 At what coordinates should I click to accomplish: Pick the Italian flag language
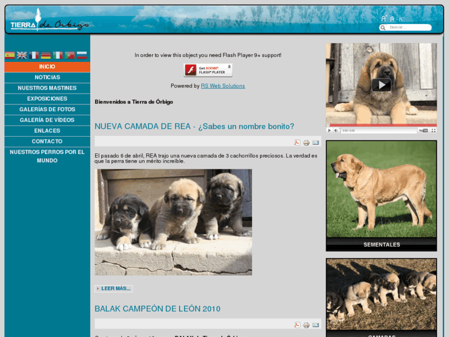[x=58, y=55]
